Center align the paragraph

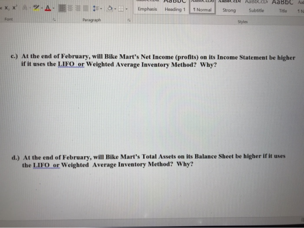[71, 9]
